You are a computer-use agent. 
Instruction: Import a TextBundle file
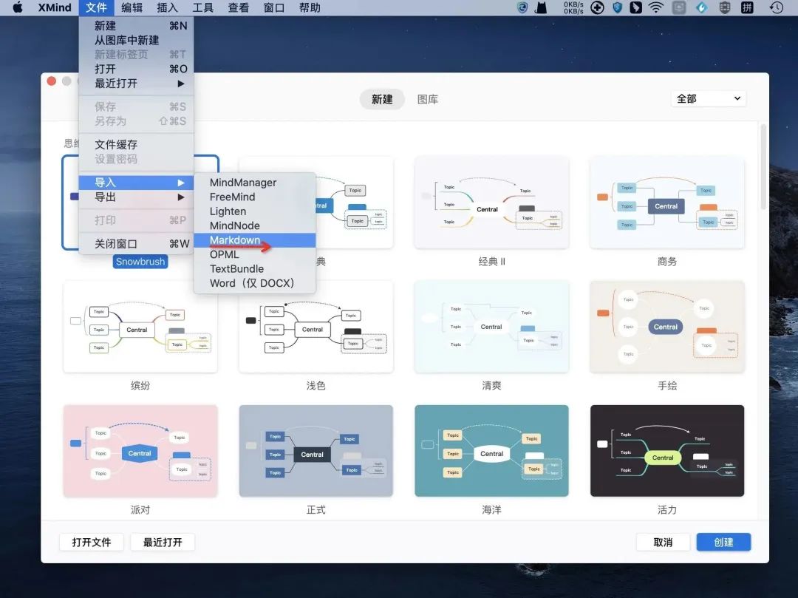coord(255,269)
